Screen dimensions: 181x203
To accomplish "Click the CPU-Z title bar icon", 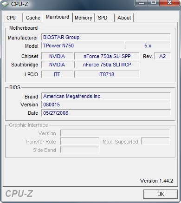I will (5, 4).
